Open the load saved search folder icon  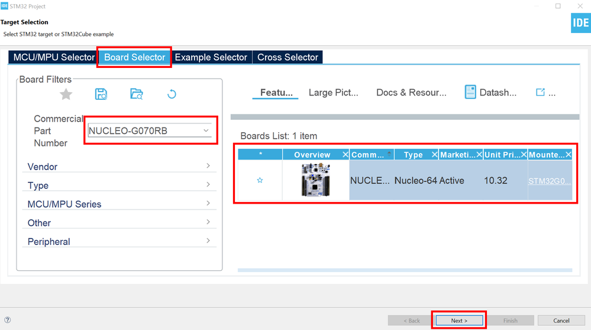137,94
